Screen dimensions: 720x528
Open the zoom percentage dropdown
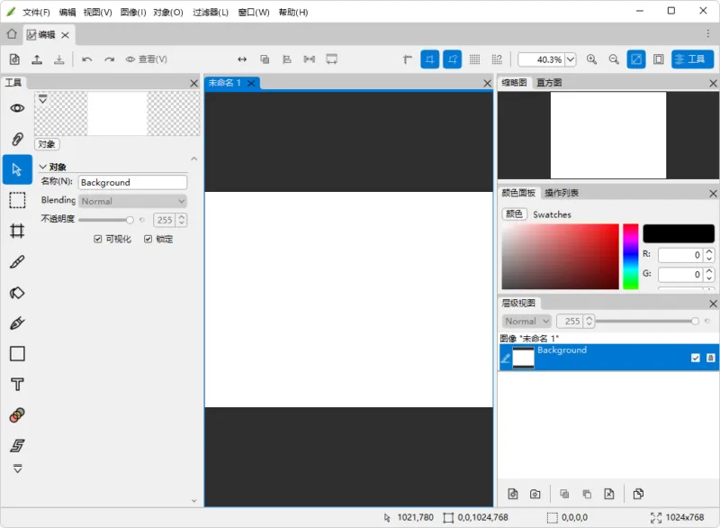coord(571,59)
